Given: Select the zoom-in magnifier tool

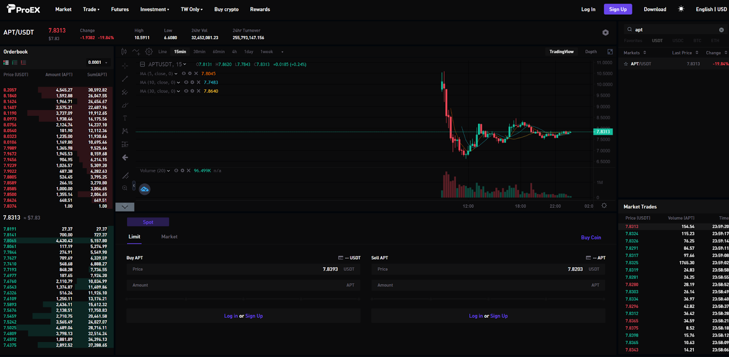Looking at the screenshot, I should [125, 188].
